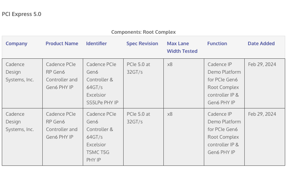Click the first row's Function description cell
Screen dimensions: 290x171
coord(224,84)
